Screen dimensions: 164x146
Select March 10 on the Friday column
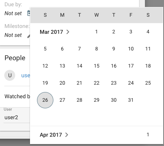(x=131, y=49)
